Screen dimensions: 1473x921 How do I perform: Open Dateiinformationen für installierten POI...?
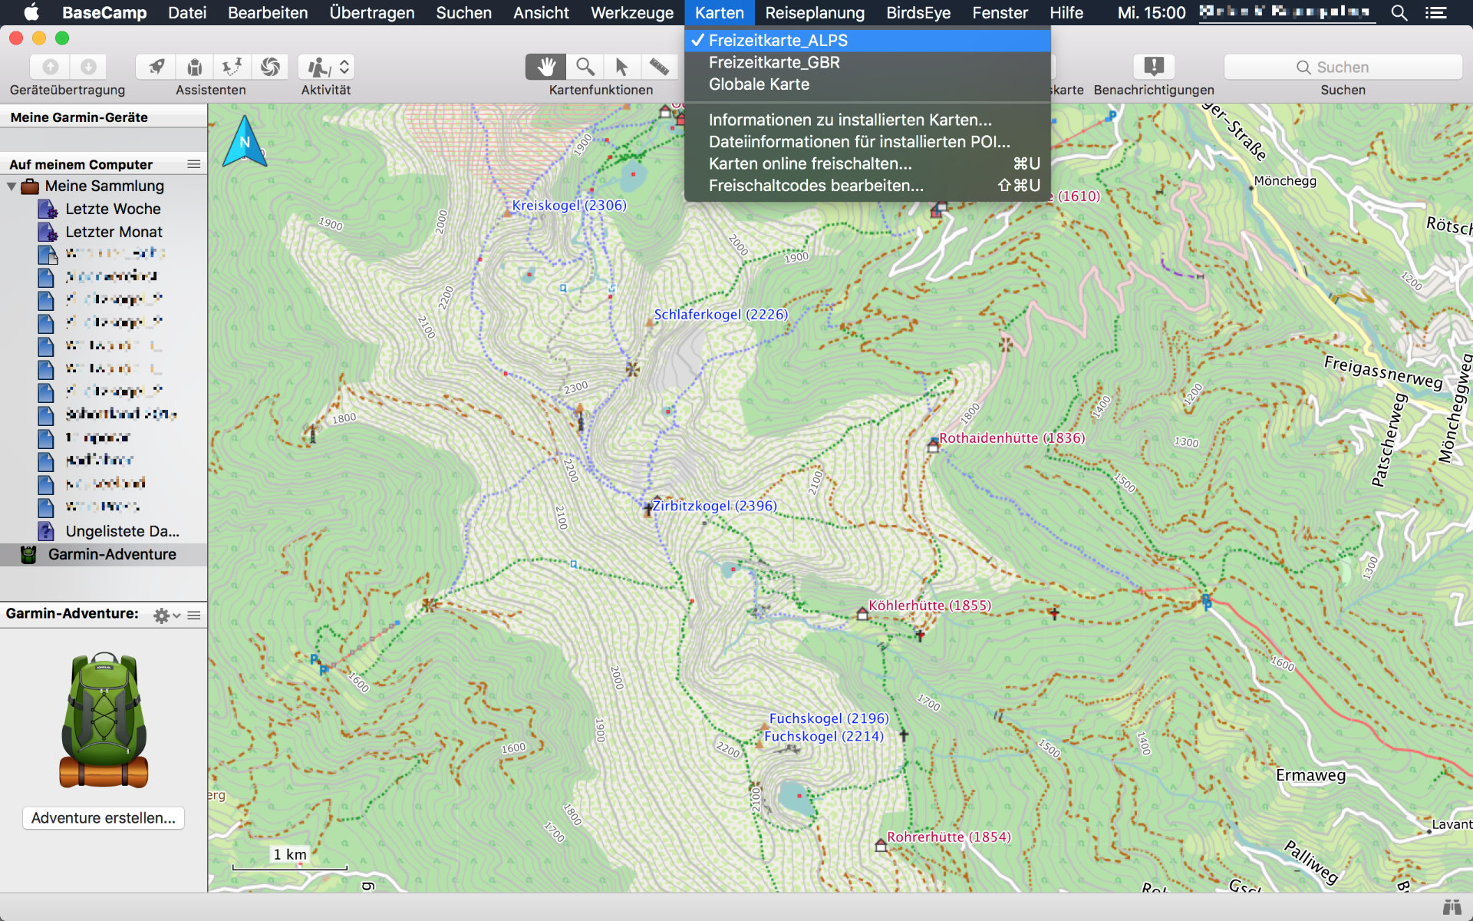868,142
